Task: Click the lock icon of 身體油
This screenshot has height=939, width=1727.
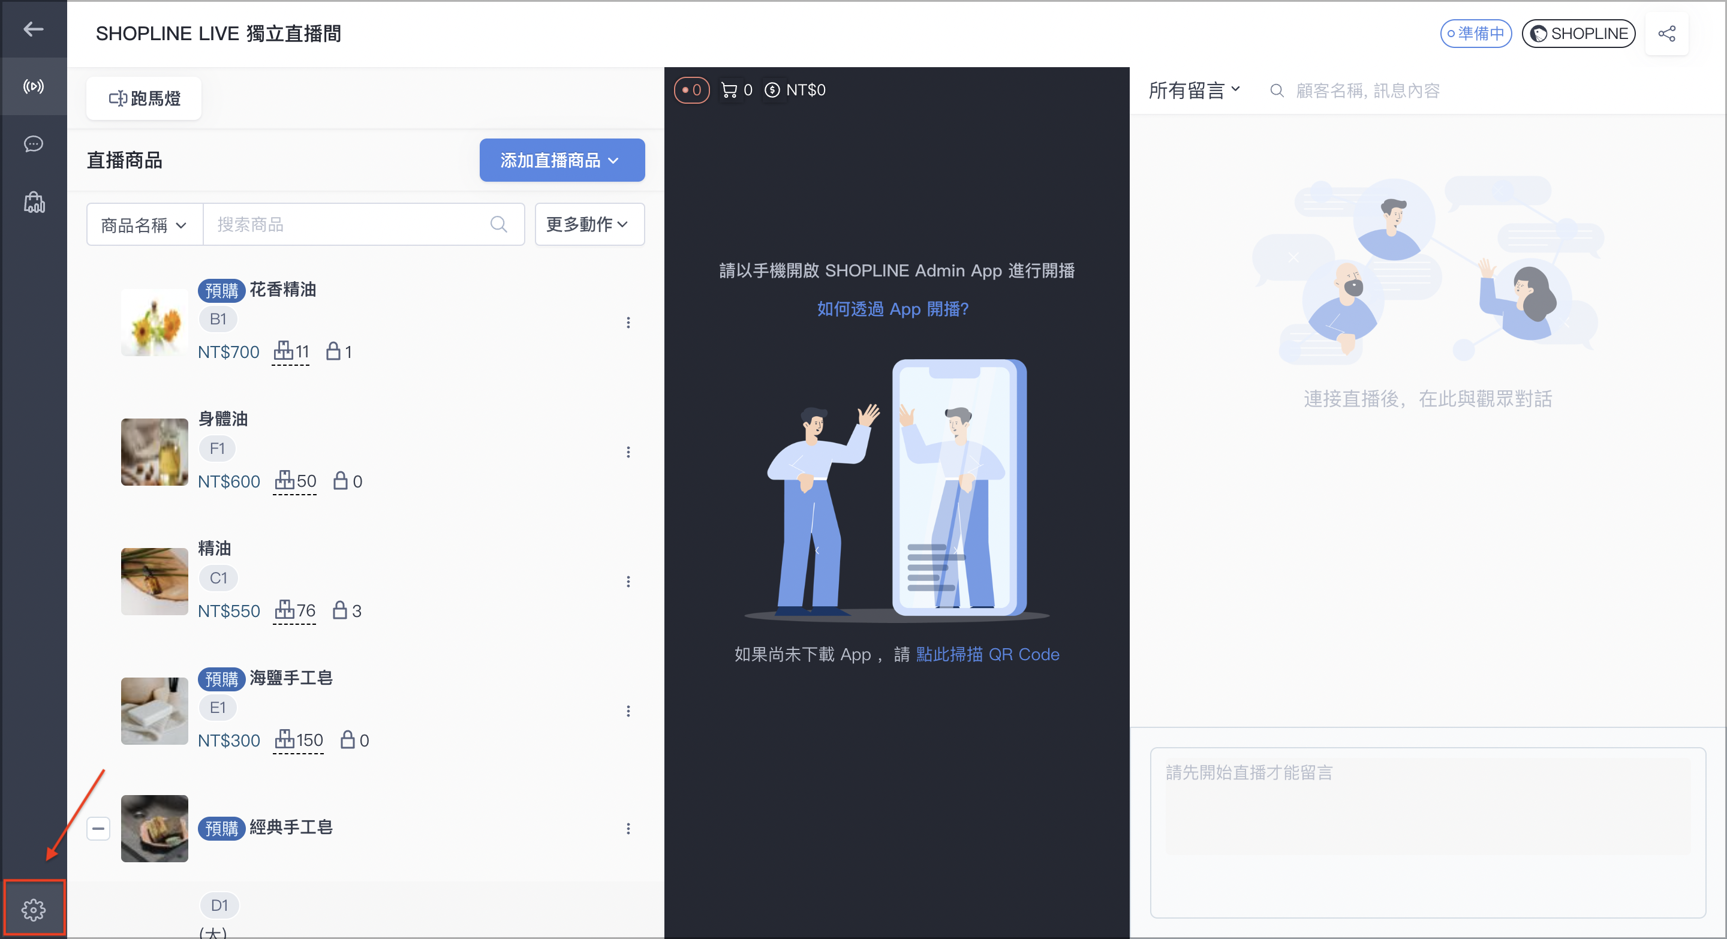Action: pyautogui.click(x=341, y=480)
